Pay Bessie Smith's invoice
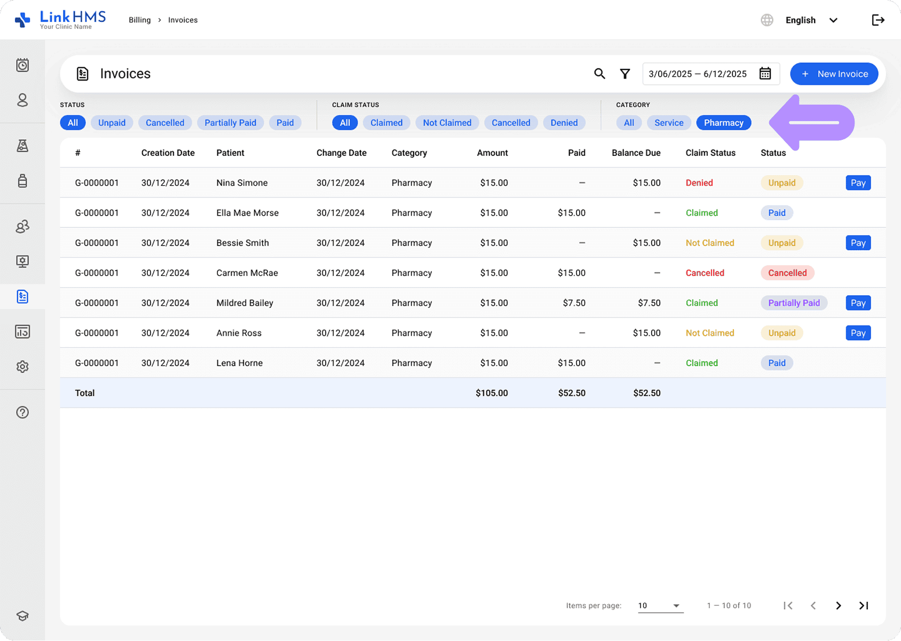 858,243
